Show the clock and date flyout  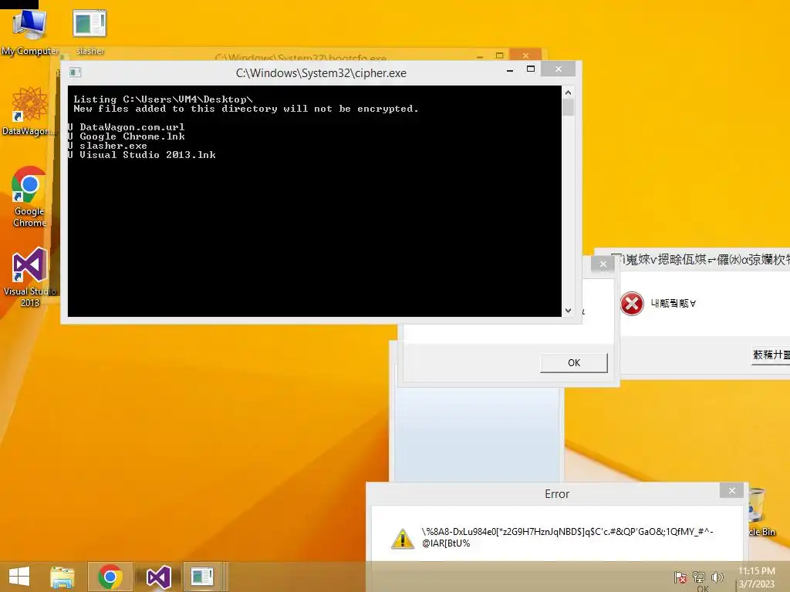(x=756, y=577)
